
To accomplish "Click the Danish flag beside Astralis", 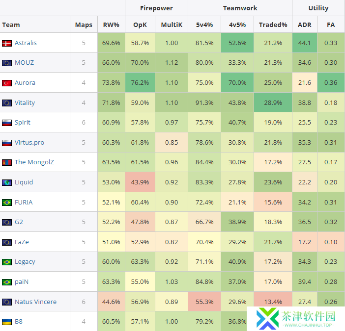I will 7,43.
